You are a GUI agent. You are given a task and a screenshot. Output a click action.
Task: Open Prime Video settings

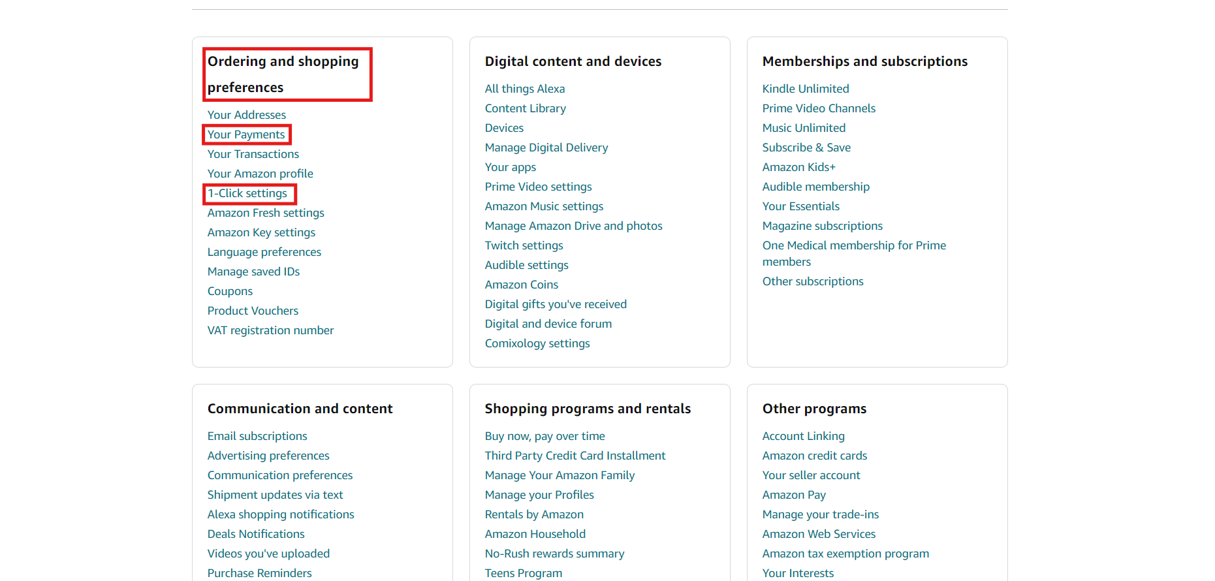[x=539, y=187]
